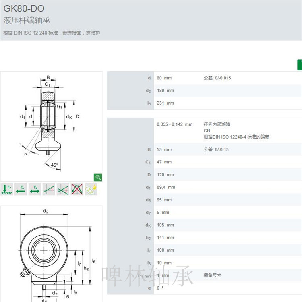
Task: Select the l7 value '100 mm'
Action: coord(165,250)
